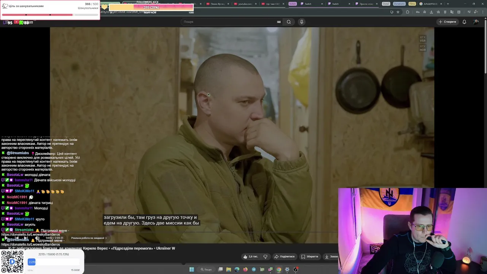Close the first 'Twitch' browser tab
The height and width of the screenshot is (274, 487).
(x=322, y=4)
